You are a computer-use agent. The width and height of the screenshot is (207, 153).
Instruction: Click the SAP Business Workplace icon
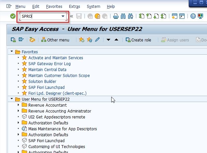[x=32, y=40]
